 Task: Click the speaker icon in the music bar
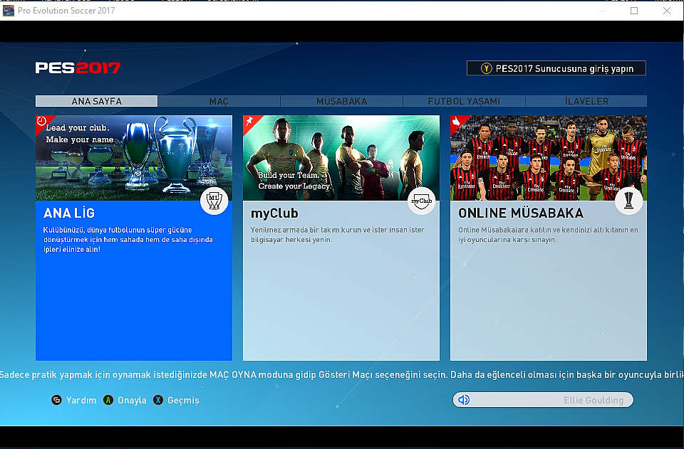pos(464,400)
